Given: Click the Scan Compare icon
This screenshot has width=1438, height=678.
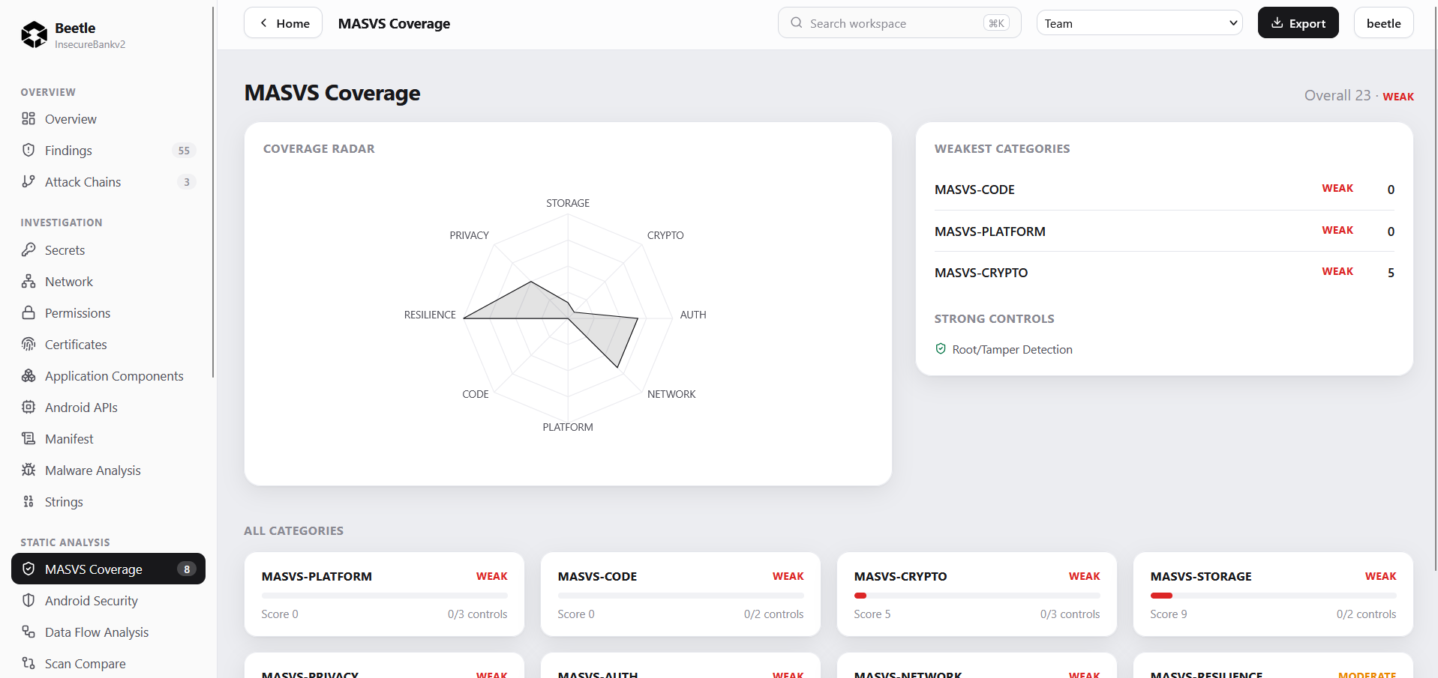Looking at the screenshot, I should 29,663.
